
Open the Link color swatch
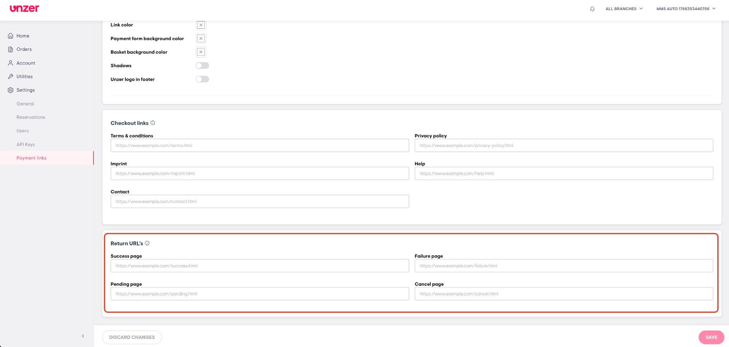[x=201, y=25]
